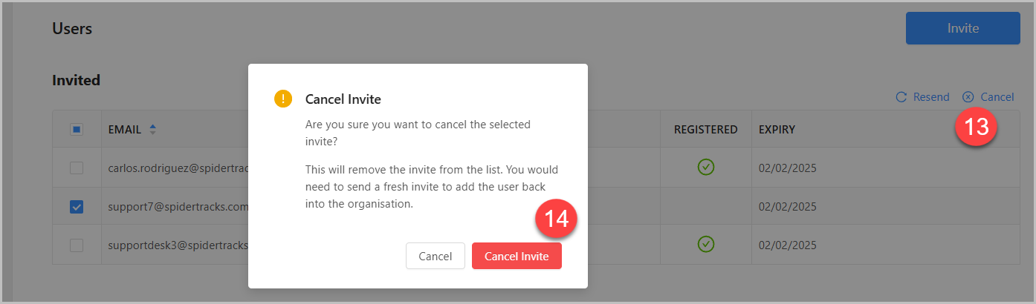The image size is (1036, 304).
Task: Click the Cancel circled-x icon above table
Action: coord(968,97)
